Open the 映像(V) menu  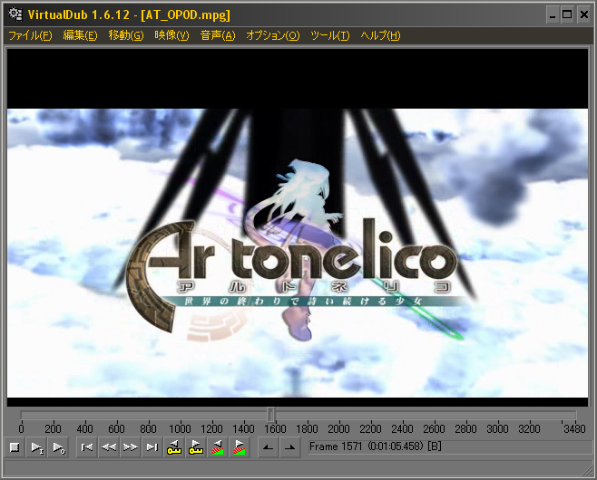171,35
